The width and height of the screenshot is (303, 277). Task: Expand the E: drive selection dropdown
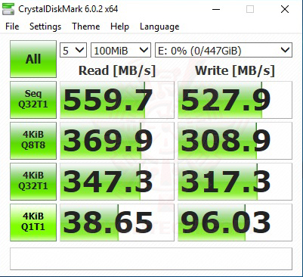(x=224, y=50)
